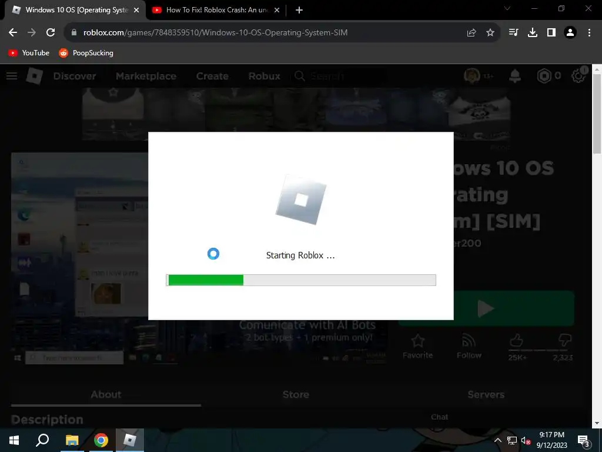Select the Servers tab
The image size is (602, 452).
click(486, 395)
